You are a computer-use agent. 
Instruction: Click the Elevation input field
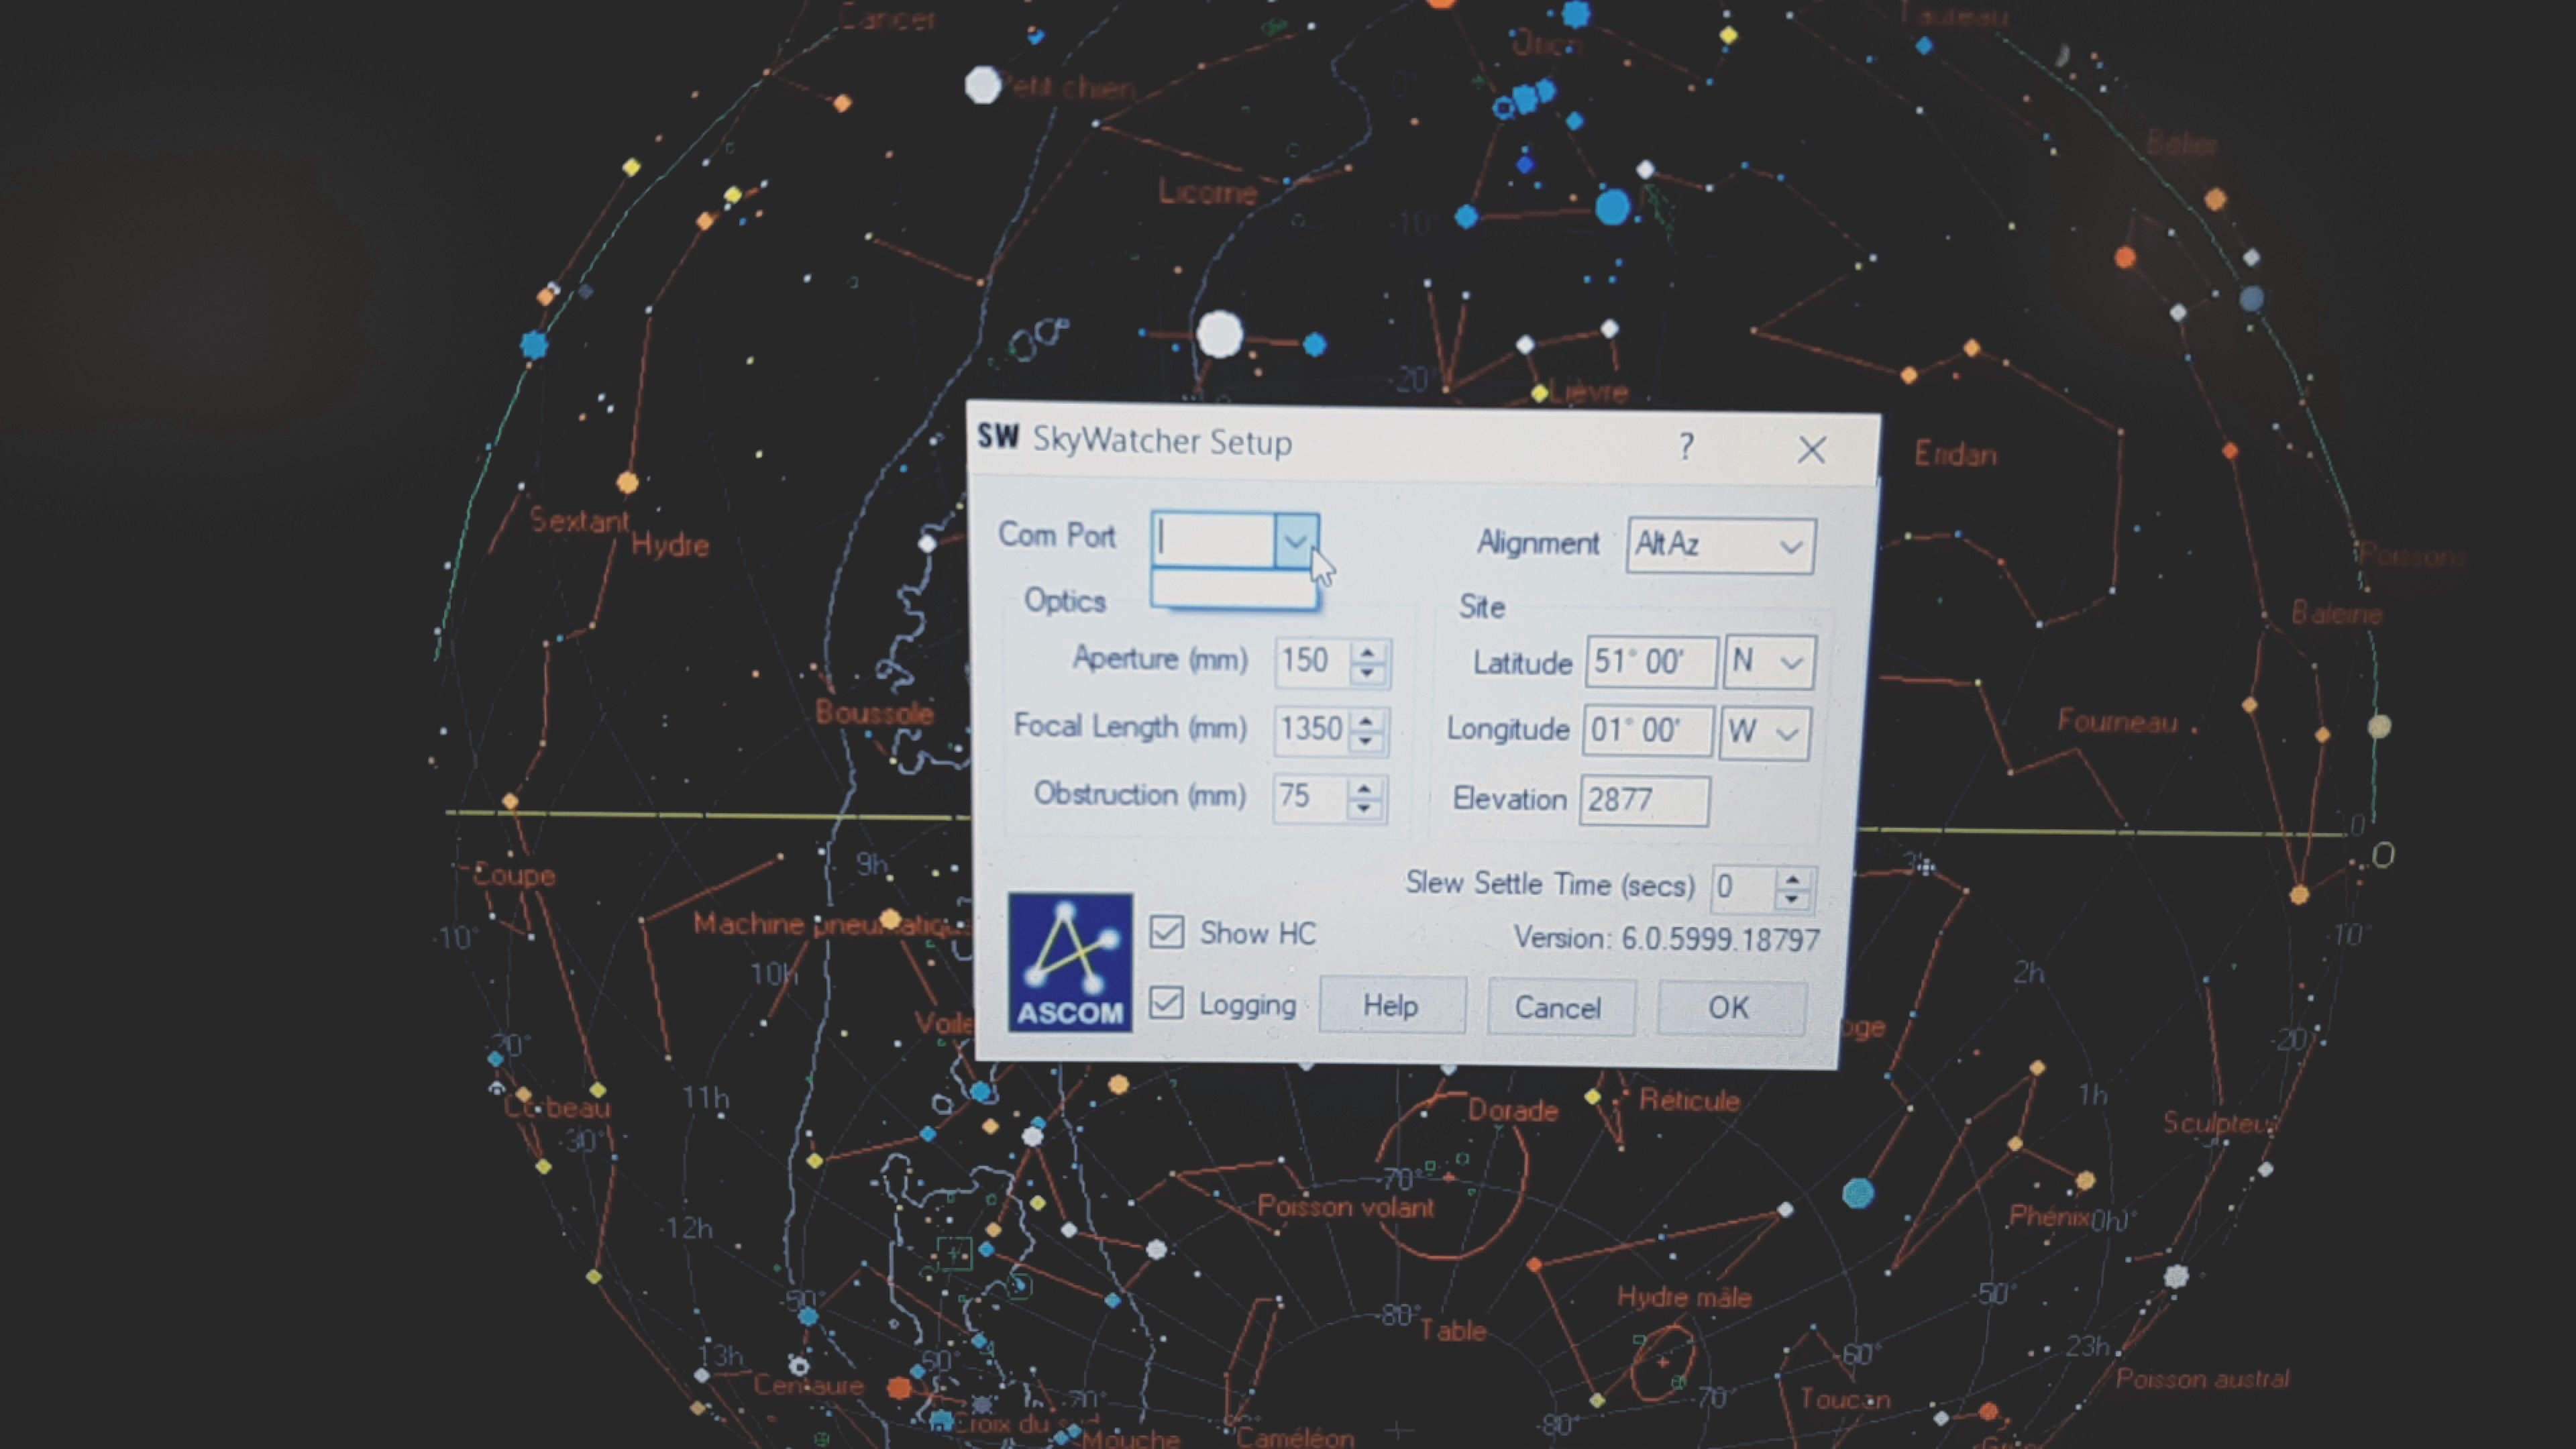click(x=1643, y=800)
